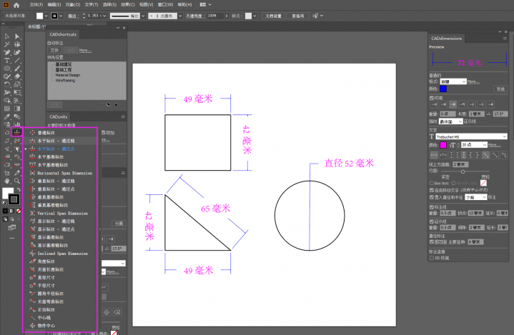The image size is (514, 335).
Task: Switch to the CADshortcuts panel tab
Action: (x=63, y=34)
